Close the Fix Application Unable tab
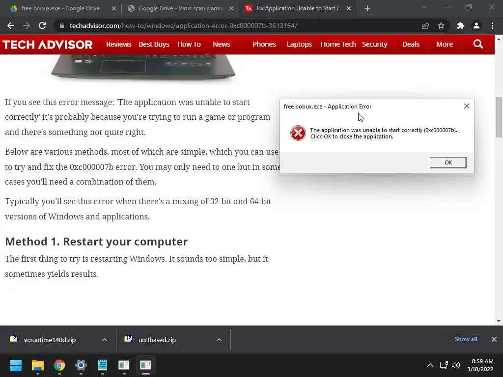The image size is (503, 377). click(349, 9)
